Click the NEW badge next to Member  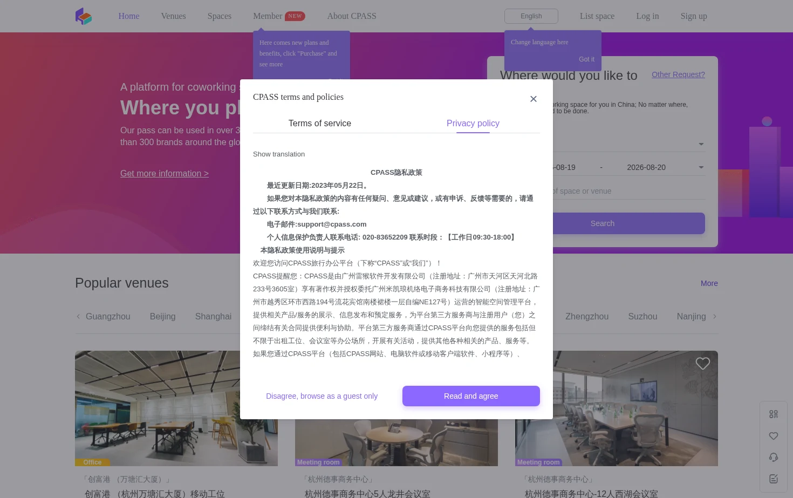(295, 16)
